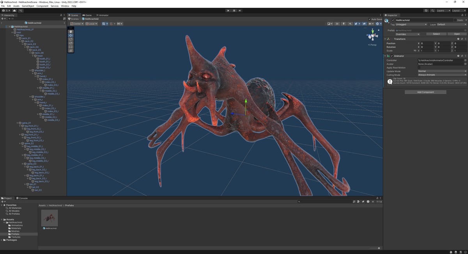Image resolution: width=468 pixels, height=254 pixels.
Task: Open the cloud services icon
Action: (x=14, y=11)
